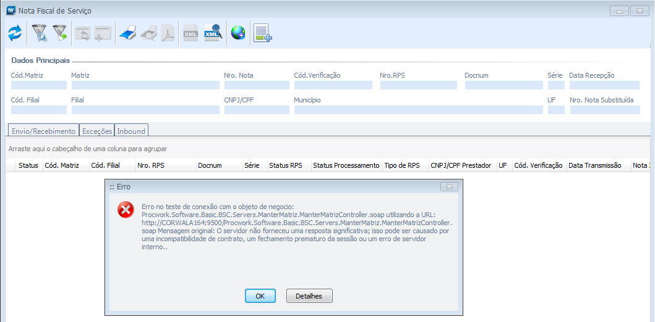Sort by the Cód. Verificação column header
The image size is (655, 322).
[x=539, y=165]
